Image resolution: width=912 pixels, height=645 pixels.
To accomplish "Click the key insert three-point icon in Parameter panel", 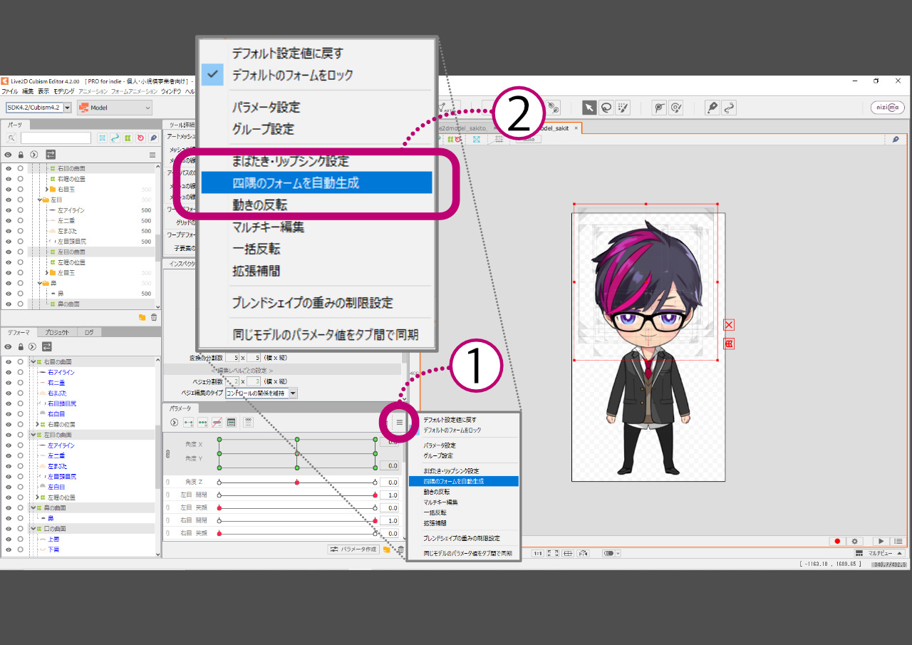I will click(203, 422).
